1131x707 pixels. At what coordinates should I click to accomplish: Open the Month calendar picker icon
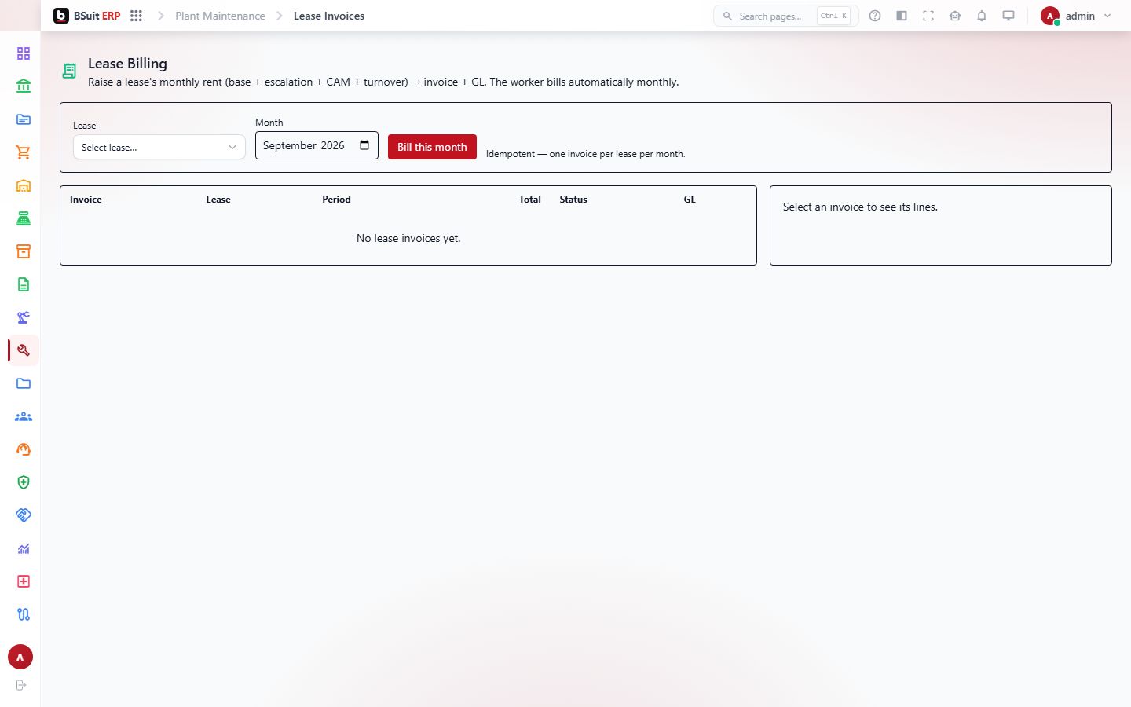coord(364,145)
